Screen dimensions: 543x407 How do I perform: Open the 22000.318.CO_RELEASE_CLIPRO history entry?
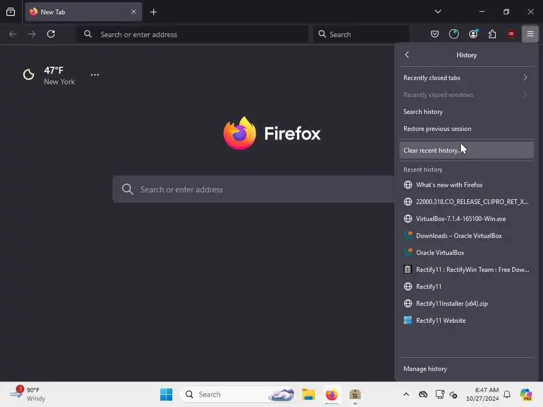pyautogui.click(x=466, y=202)
